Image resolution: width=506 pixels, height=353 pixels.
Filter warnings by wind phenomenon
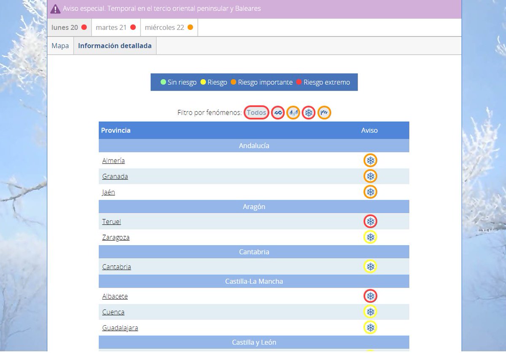324,112
